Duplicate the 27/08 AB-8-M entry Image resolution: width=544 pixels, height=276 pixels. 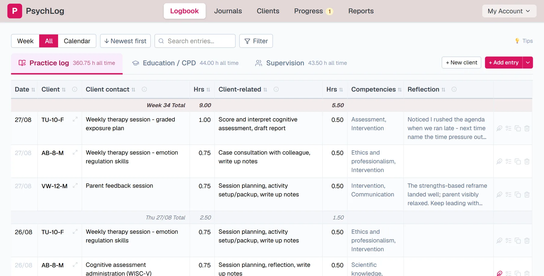tap(518, 162)
